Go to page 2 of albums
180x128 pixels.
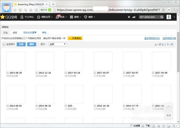coord(165,44)
